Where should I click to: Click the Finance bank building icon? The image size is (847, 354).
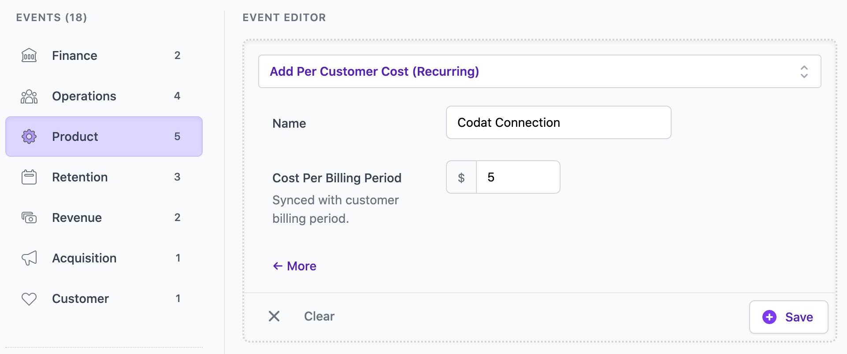(x=29, y=55)
